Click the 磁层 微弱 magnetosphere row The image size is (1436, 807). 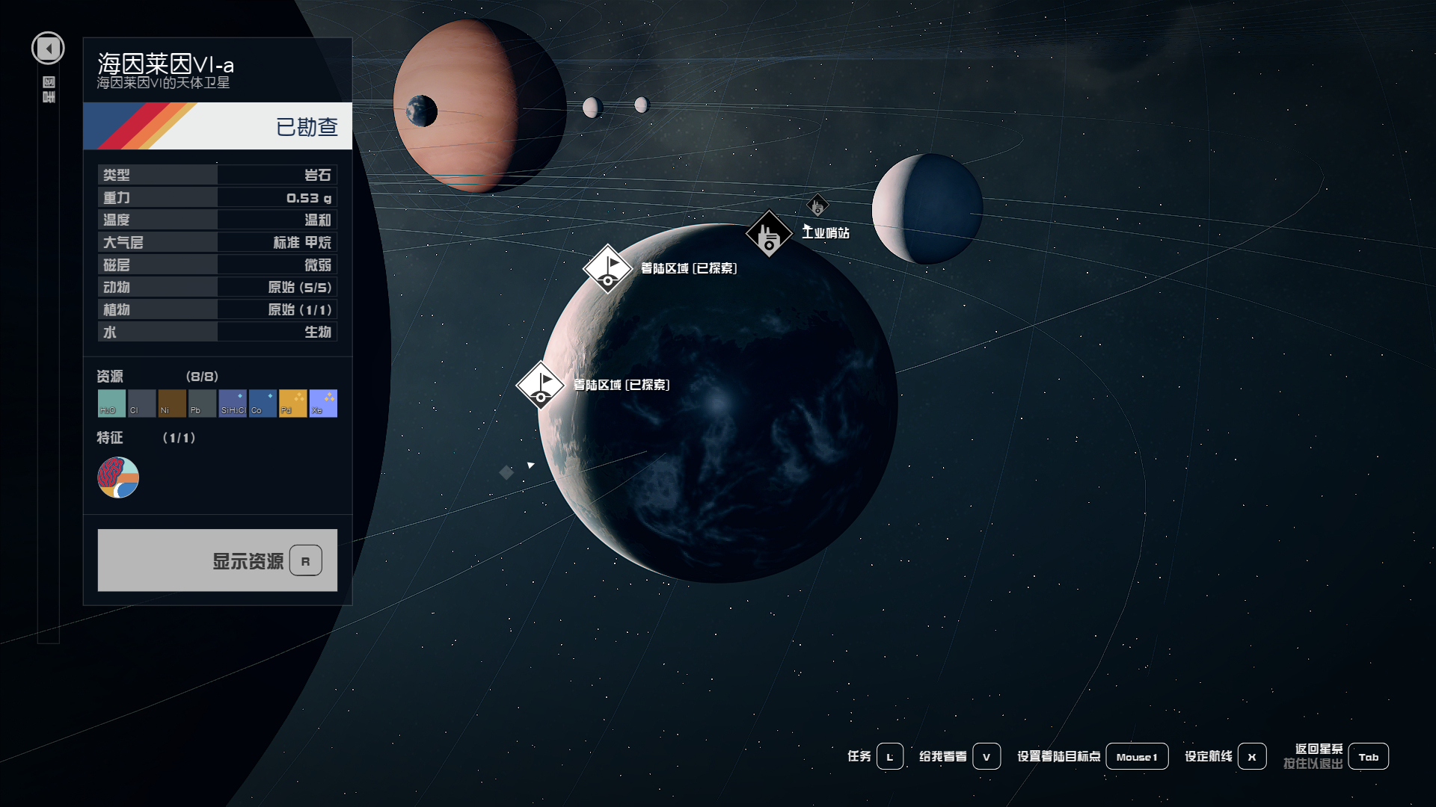(218, 265)
